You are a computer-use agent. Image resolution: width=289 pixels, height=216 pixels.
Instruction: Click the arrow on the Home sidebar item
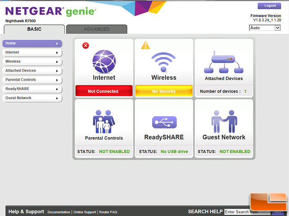[x=57, y=44]
